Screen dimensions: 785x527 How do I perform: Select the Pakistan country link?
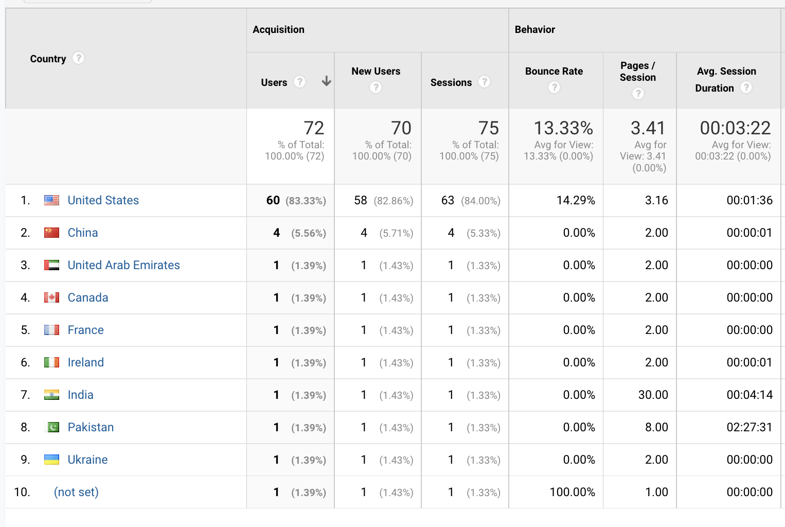tap(91, 427)
